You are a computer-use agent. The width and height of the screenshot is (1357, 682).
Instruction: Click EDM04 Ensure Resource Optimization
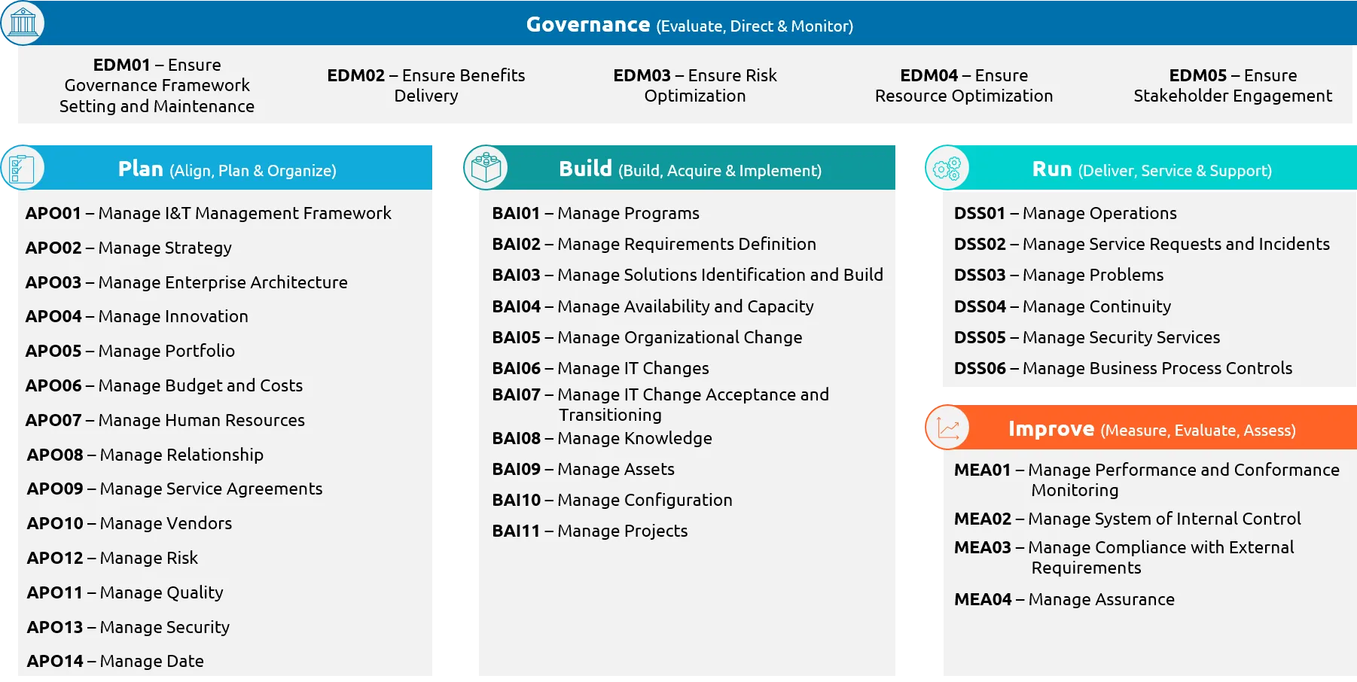pyautogui.click(x=964, y=85)
